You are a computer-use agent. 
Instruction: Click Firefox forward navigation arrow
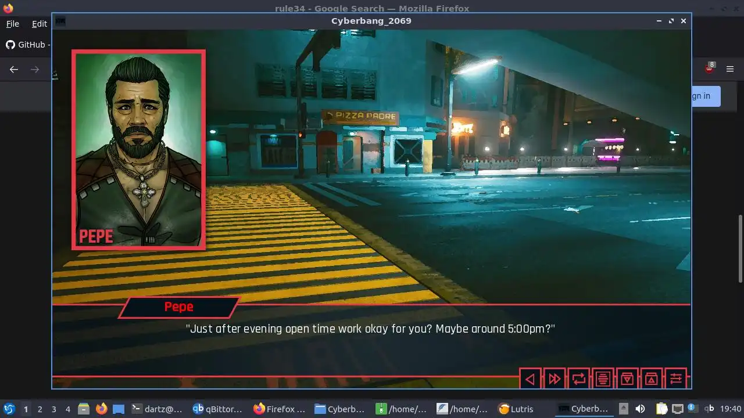(35, 69)
